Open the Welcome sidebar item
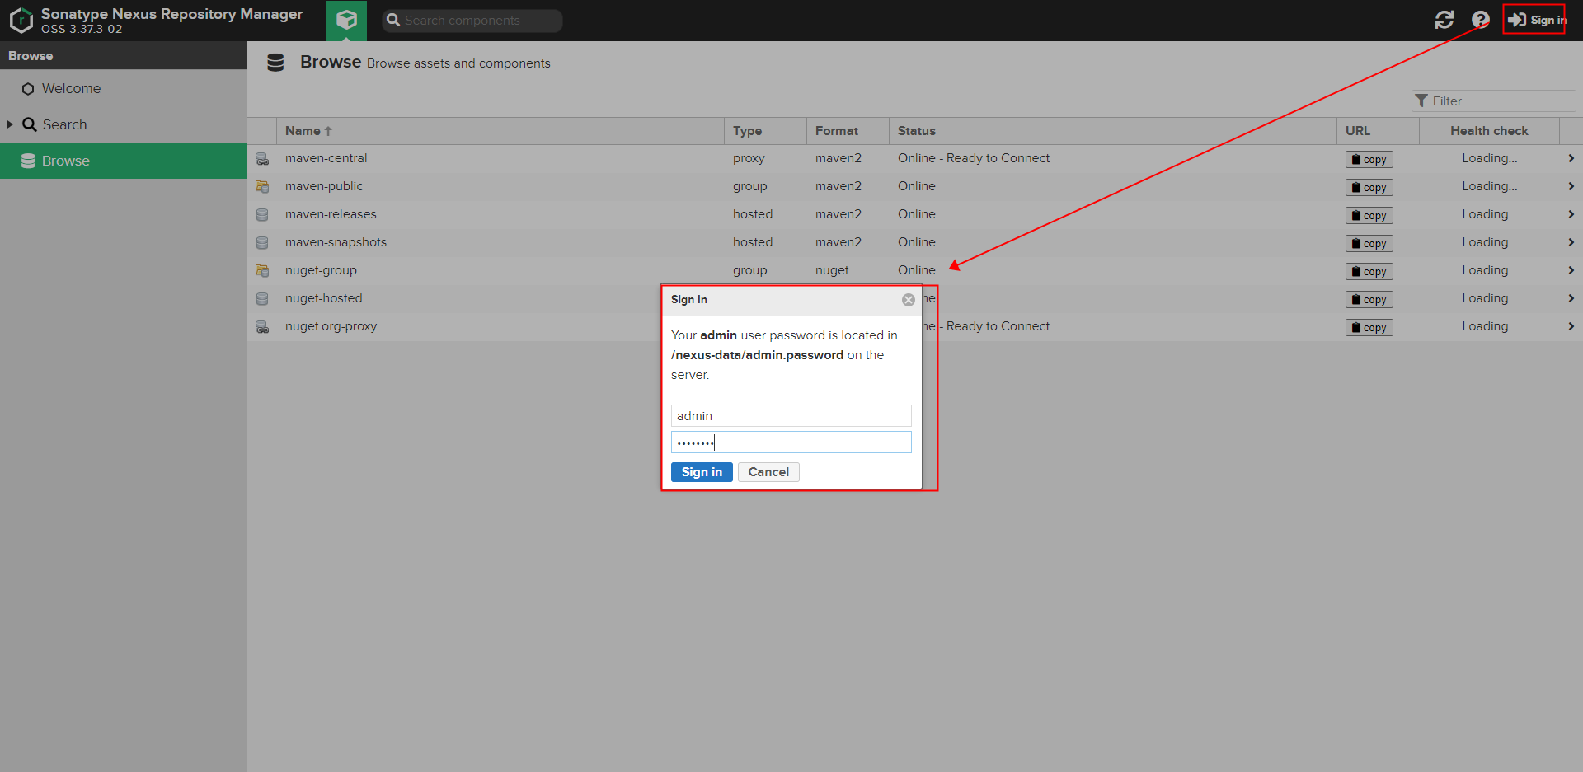This screenshot has width=1583, height=772. pyautogui.click(x=71, y=88)
